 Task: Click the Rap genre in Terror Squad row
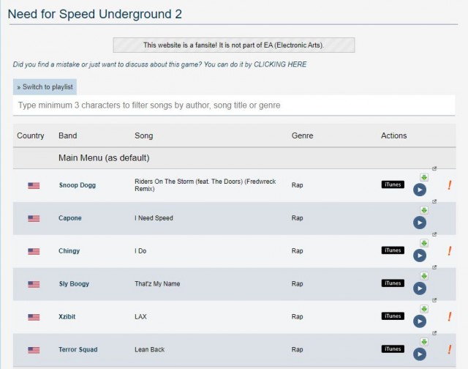(298, 349)
